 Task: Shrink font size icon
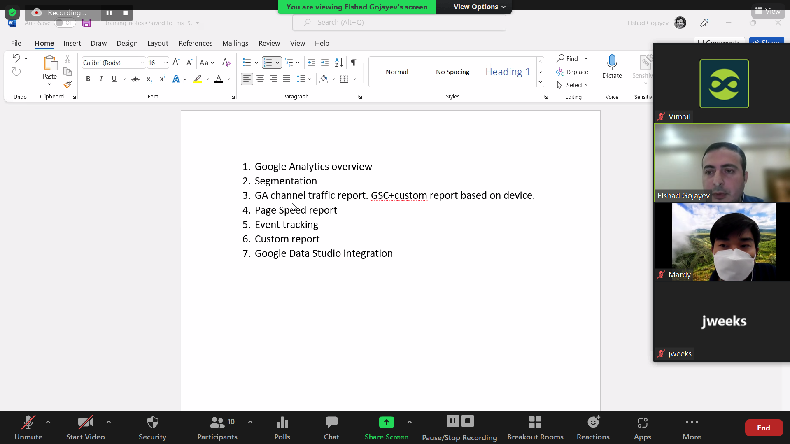[189, 63]
